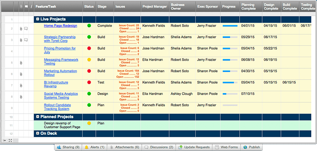The height and width of the screenshot is (151, 317).
Task: Open the Messaging Framework Testing link
Action: (x=61, y=62)
